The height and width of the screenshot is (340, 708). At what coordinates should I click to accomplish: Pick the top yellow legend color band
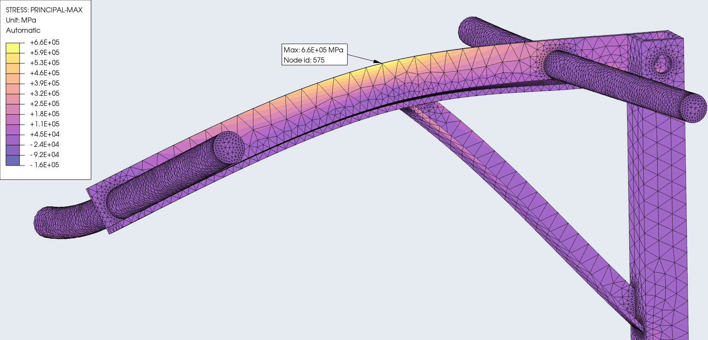tap(13, 48)
